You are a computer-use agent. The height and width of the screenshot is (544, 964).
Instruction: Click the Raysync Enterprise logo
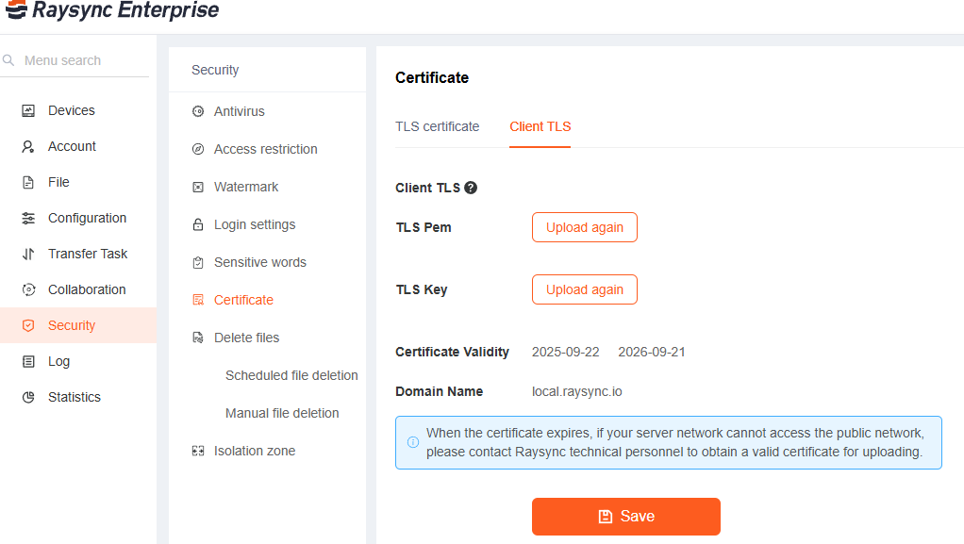pos(111,11)
